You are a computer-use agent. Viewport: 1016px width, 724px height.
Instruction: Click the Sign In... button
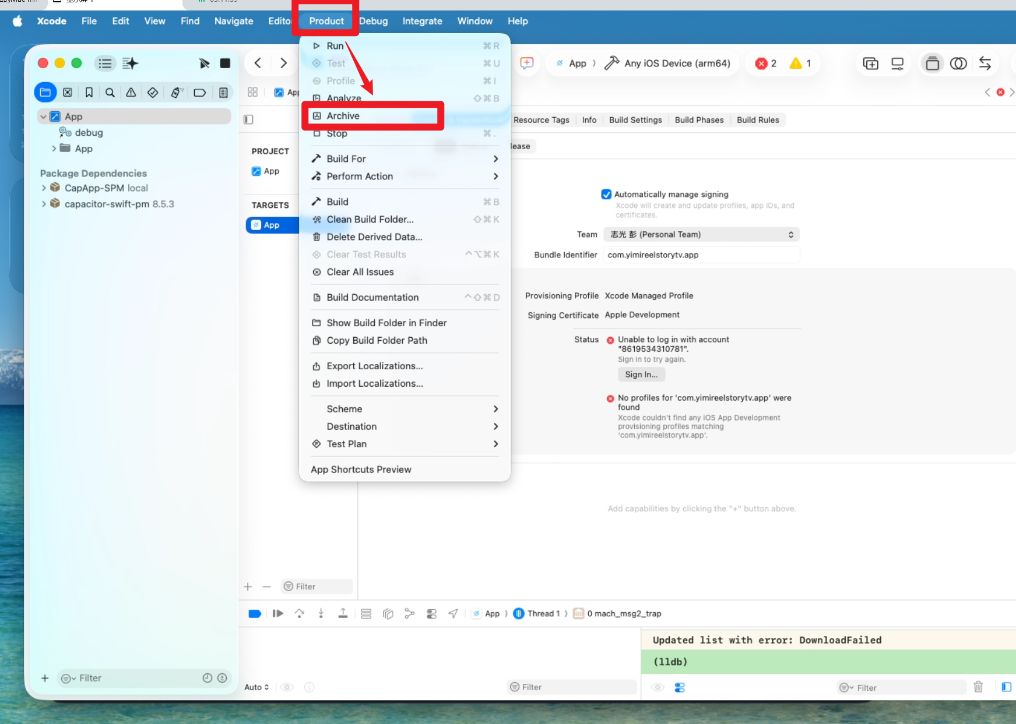pos(641,375)
